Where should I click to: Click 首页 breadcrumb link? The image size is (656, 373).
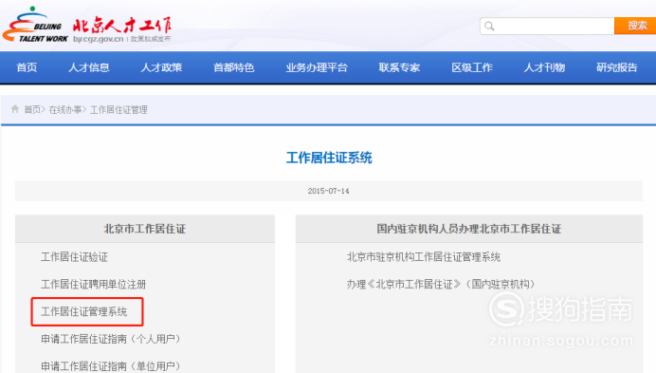click(x=32, y=110)
